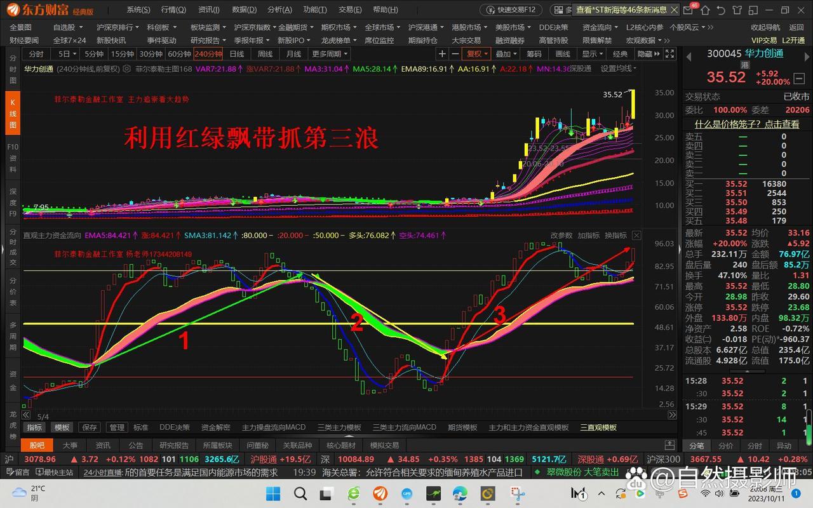Click the 改参数 button in the indicator panel
Image resolution: width=813 pixels, height=508 pixels.
560,235
